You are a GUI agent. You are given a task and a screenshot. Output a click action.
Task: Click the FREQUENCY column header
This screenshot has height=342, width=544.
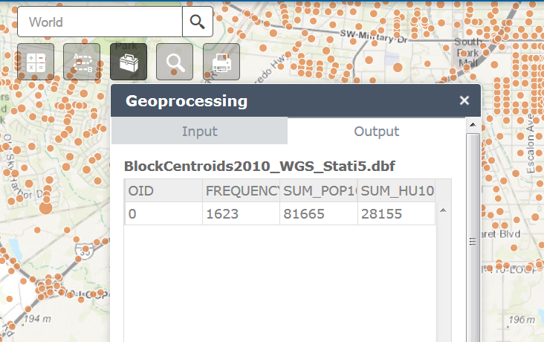(x=241, y=190)
